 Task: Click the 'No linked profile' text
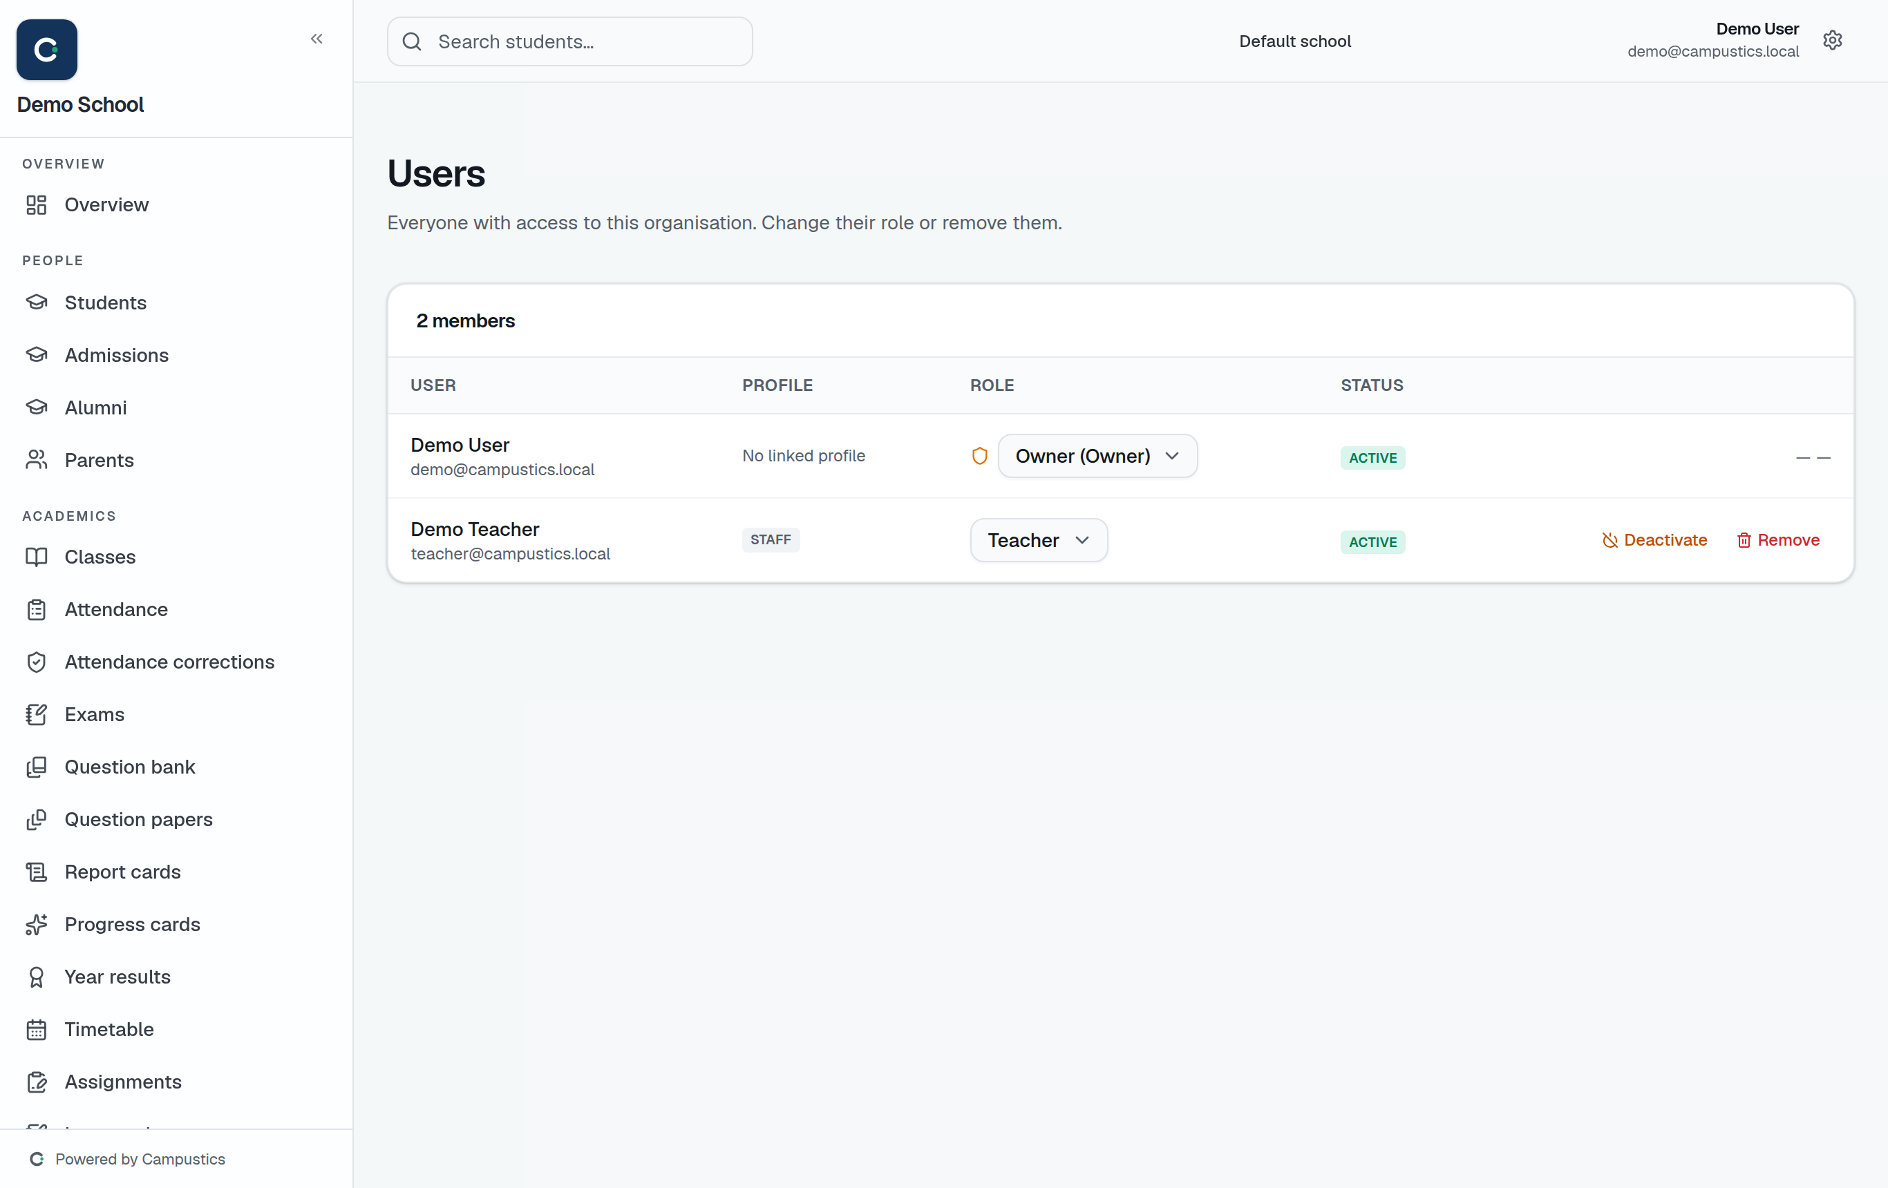804,456
